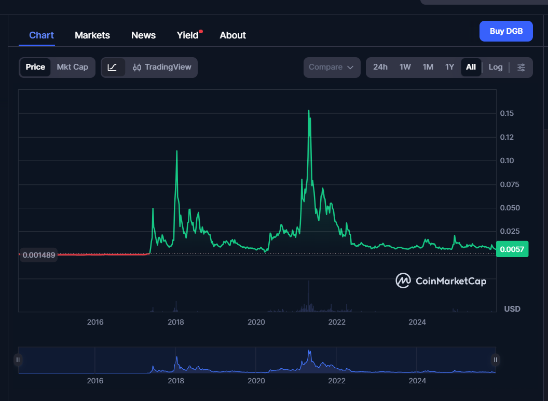Open the chart settings sliders icon
The image size is (548, 401).
click(x=521, y=67)
